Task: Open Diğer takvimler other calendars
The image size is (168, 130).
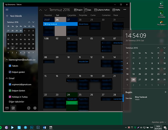Action: (16, 102)
